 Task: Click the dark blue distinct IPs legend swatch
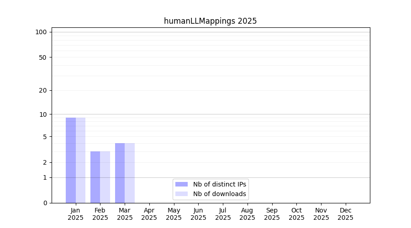[181, 184]
